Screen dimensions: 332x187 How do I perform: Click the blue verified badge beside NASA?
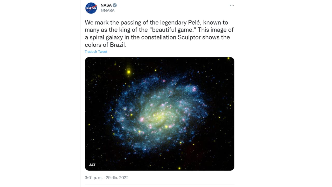tap(115, 5)
